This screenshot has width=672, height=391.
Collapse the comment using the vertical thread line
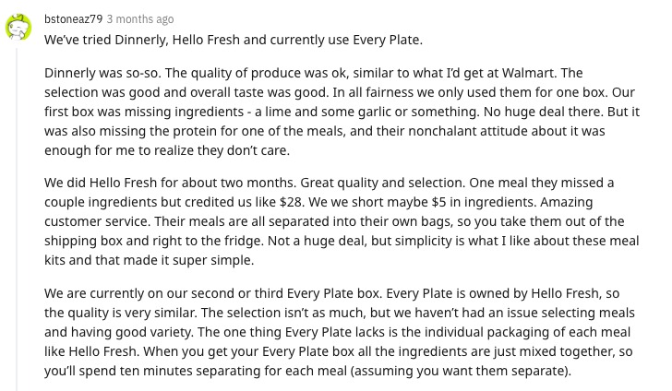pyautogui.click(x=17, y=219)
